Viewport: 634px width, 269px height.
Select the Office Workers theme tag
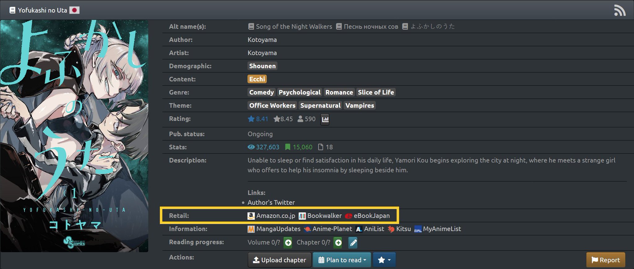pos(272,105)
